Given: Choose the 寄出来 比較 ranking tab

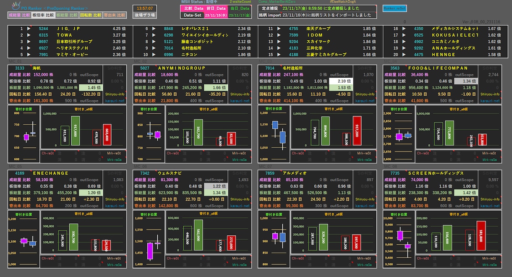Looking at the screenshot, I should tap(115, 15).
